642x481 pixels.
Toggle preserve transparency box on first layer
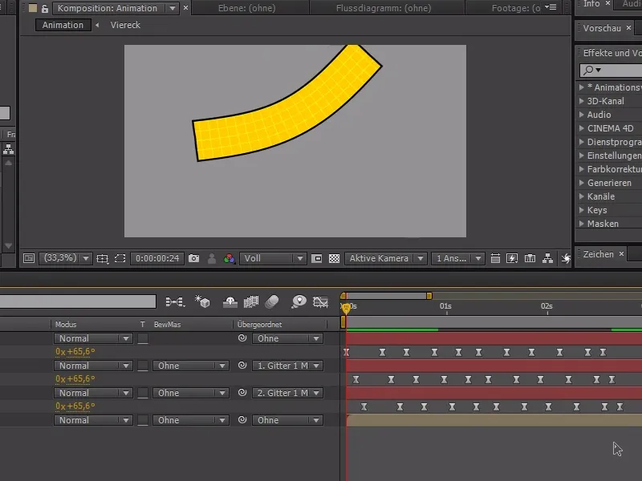pyautogui.click(x=143, y=338)
